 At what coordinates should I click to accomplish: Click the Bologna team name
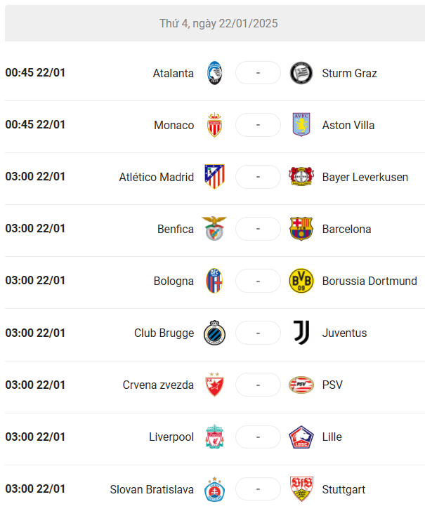click(174, 281)
